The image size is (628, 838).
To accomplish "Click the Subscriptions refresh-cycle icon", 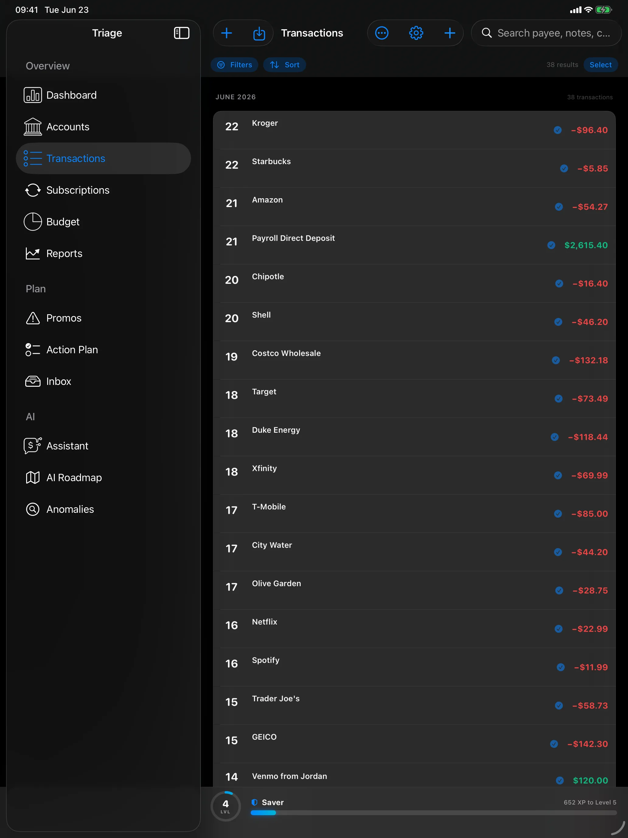I will [x=33, y=190].
